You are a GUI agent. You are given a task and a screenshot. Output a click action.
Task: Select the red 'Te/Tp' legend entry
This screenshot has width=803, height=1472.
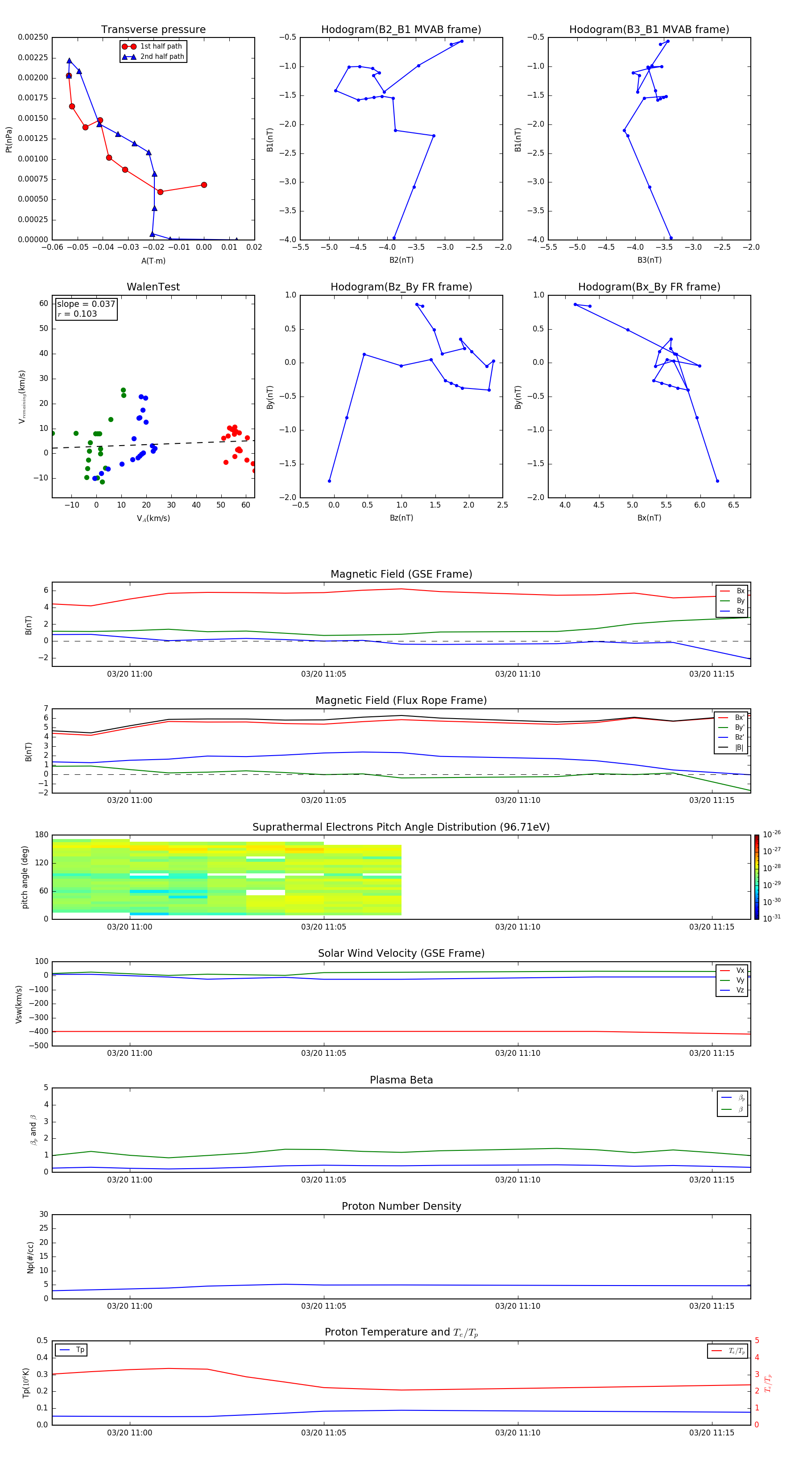coord(728,1352)
